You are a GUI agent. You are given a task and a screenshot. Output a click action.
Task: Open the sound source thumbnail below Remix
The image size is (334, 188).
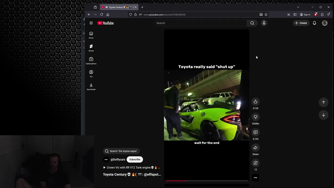(255, 178)
